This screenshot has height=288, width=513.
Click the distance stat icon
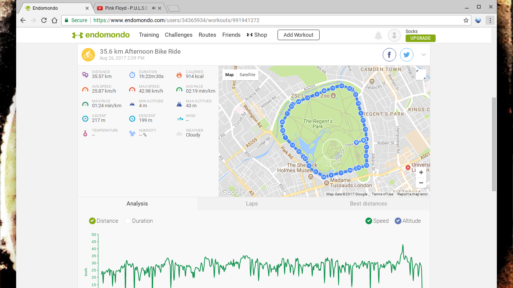click(85, 75)
